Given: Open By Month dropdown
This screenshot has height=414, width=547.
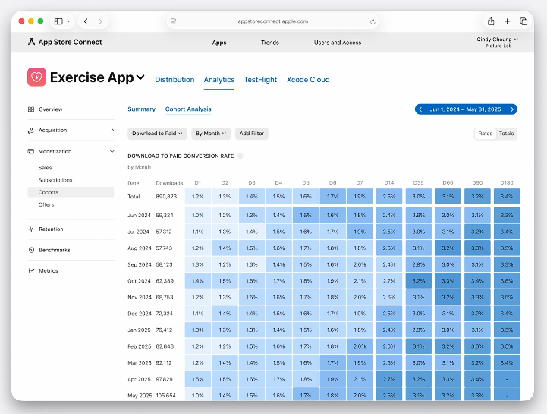Looking at the screenshot, I should click(x=211, y=134).
